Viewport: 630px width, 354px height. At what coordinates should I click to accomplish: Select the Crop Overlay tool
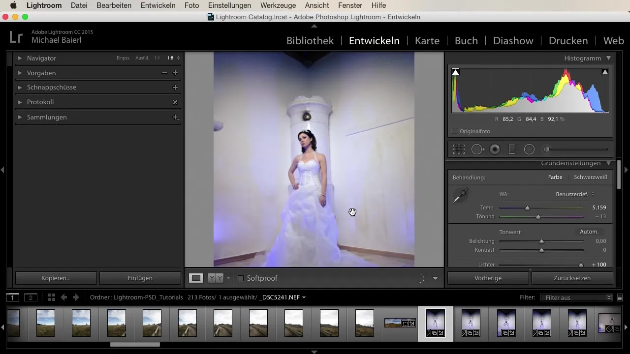pyautogui.click(x=459, y=149)
